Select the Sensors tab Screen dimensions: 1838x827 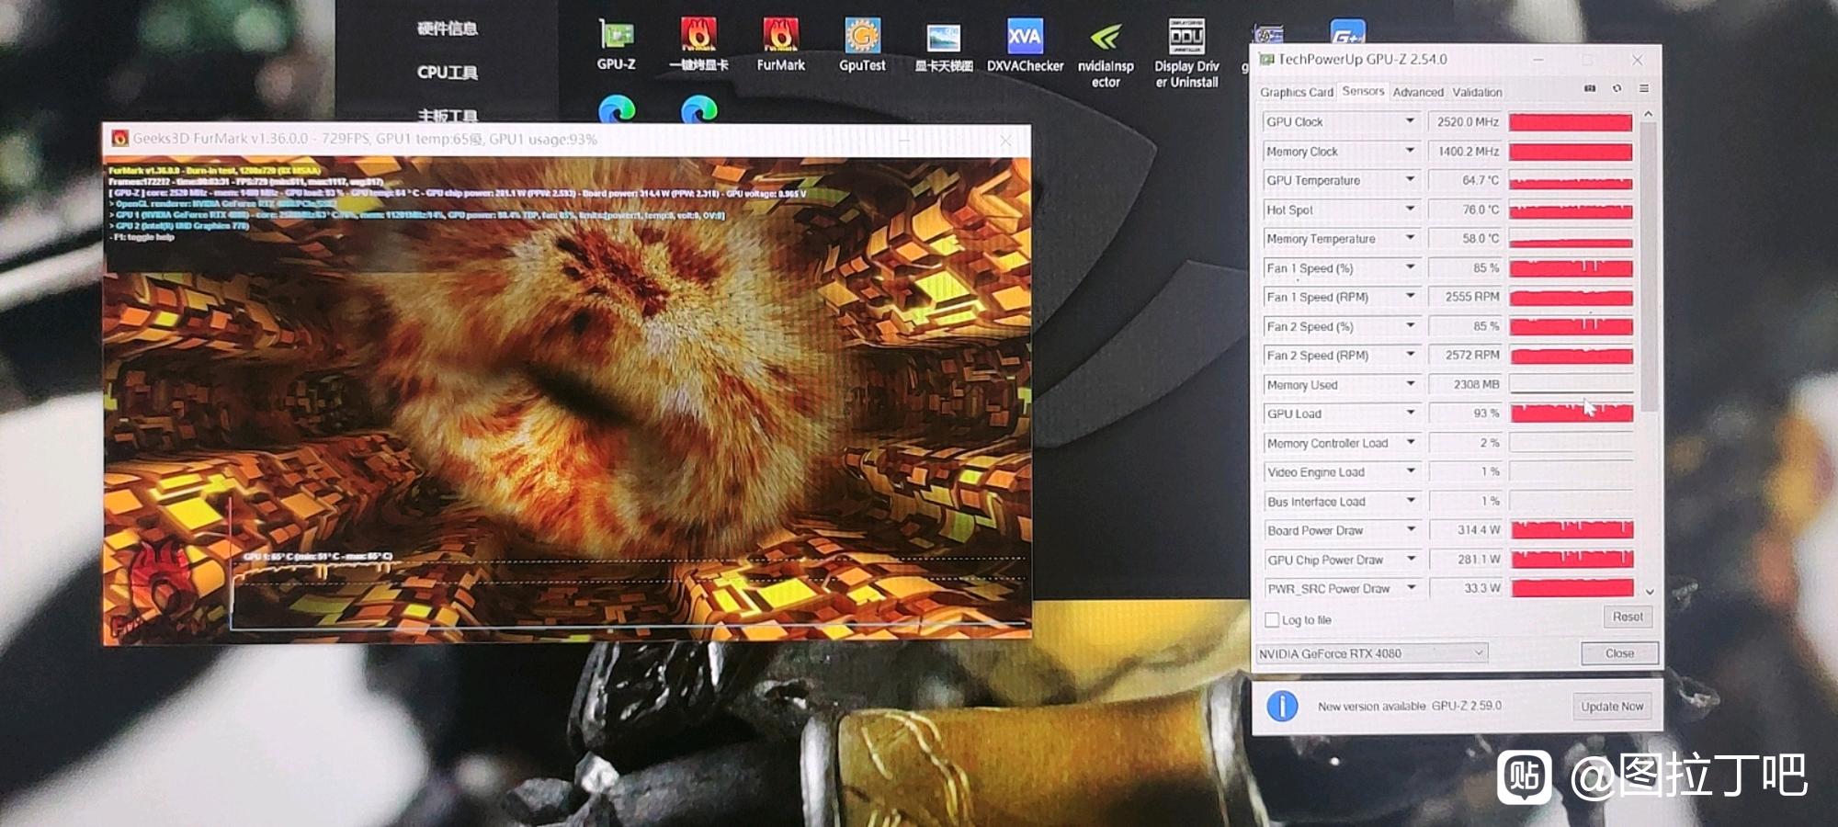coord(1363,91)
